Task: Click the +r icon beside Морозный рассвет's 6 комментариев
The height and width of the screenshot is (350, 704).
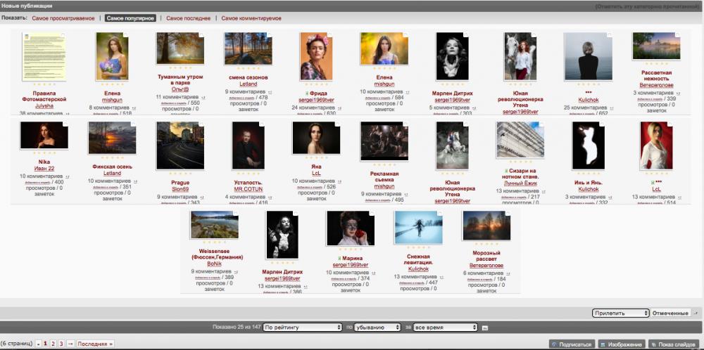Action: (x=508, y=273)
